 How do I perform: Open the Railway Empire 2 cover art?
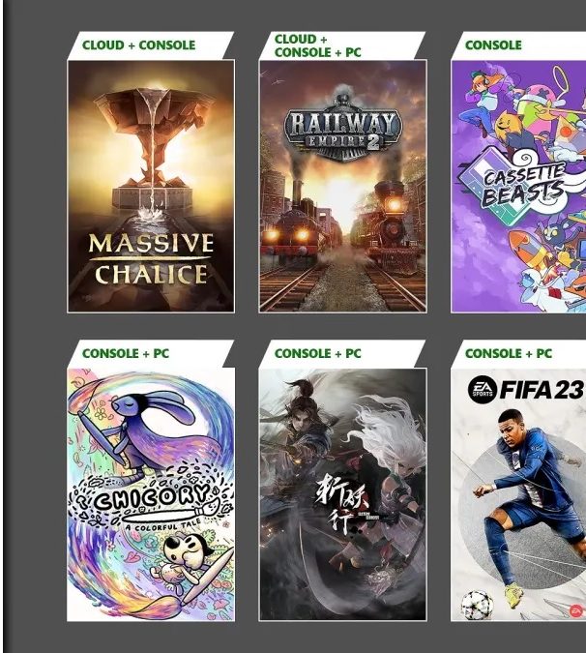(x=342, y=186)
